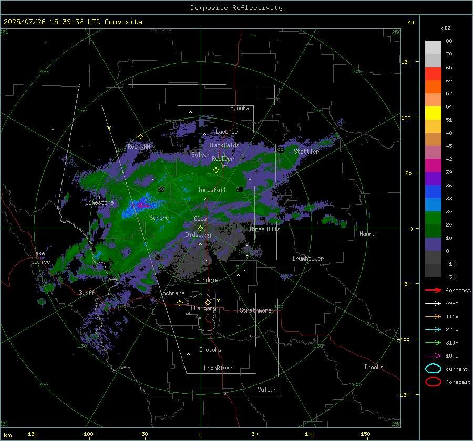Image resolution: width=473 pixels, height=441 pixels.
Task: Click the Okotoks label
Action: click(210, 350)
